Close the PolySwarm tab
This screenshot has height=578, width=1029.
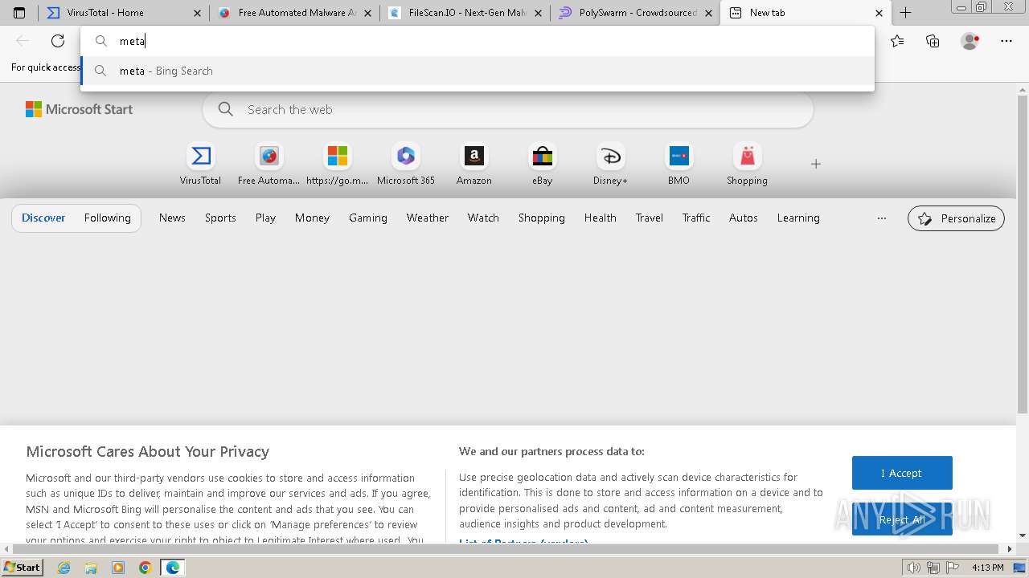[708, 13]
